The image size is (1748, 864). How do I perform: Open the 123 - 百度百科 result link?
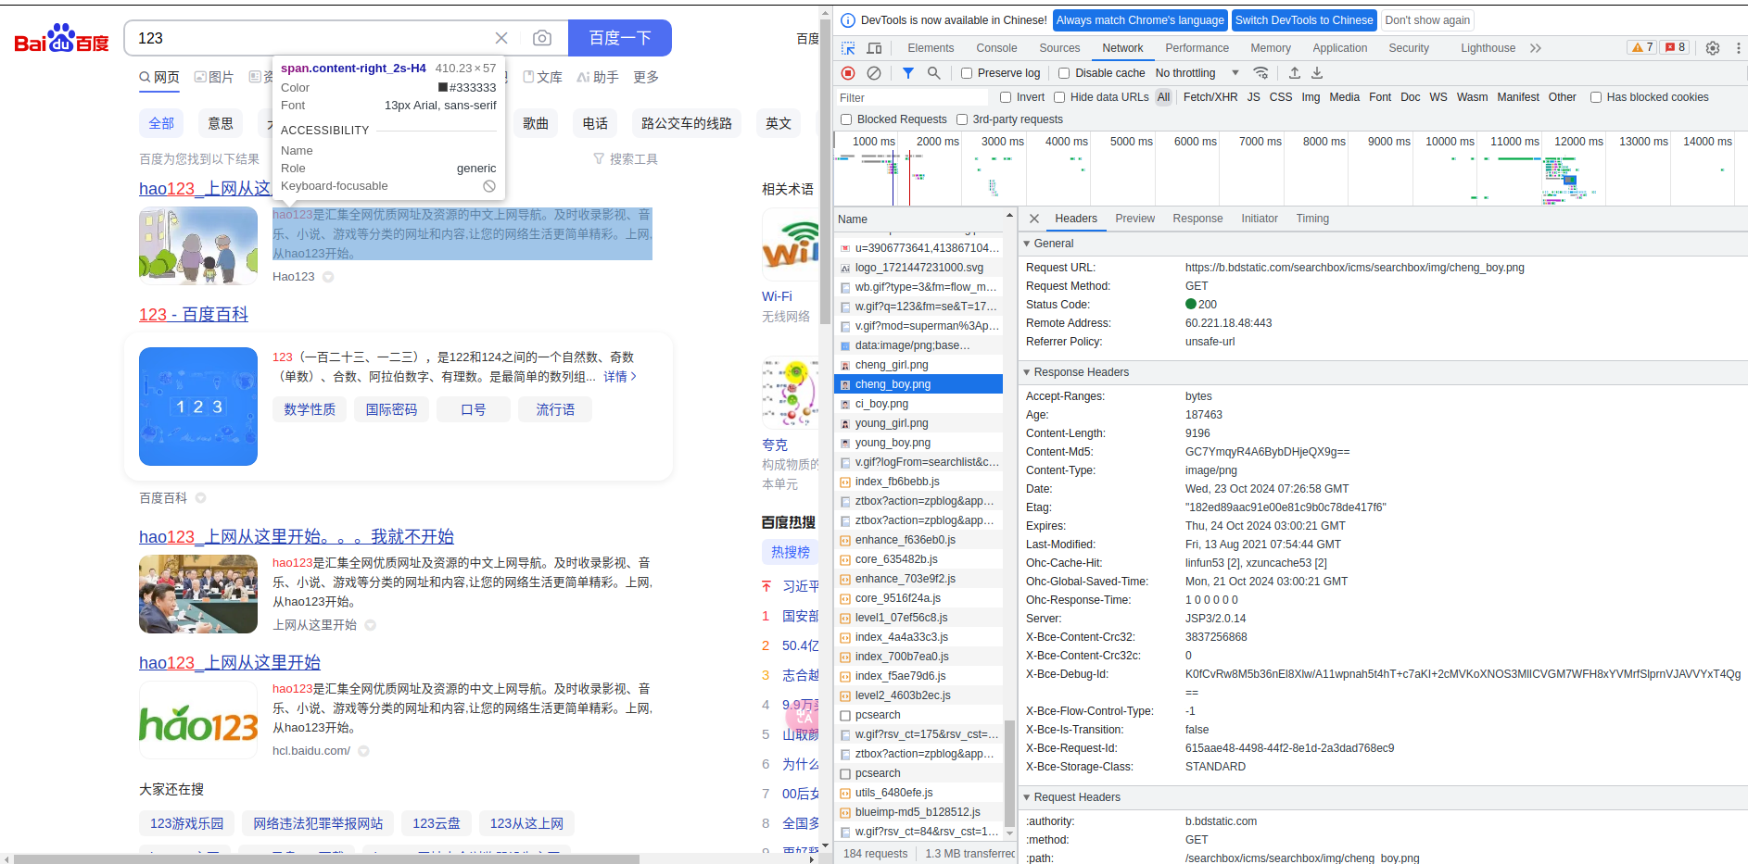(194, 315)
